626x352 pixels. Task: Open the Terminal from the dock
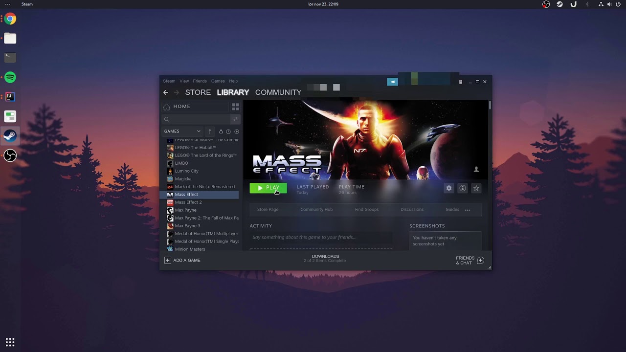pos(10,58)
